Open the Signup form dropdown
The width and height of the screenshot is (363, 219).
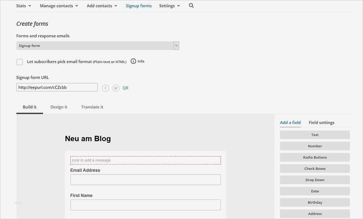[x=98, y=46]
